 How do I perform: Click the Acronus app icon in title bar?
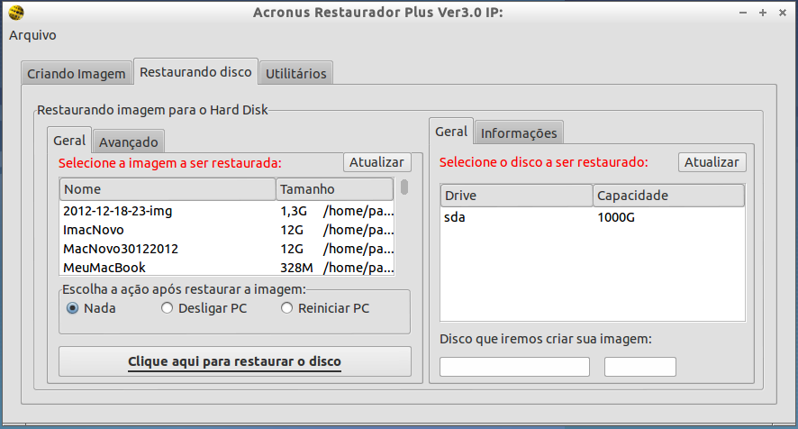[x=16, y=13]
